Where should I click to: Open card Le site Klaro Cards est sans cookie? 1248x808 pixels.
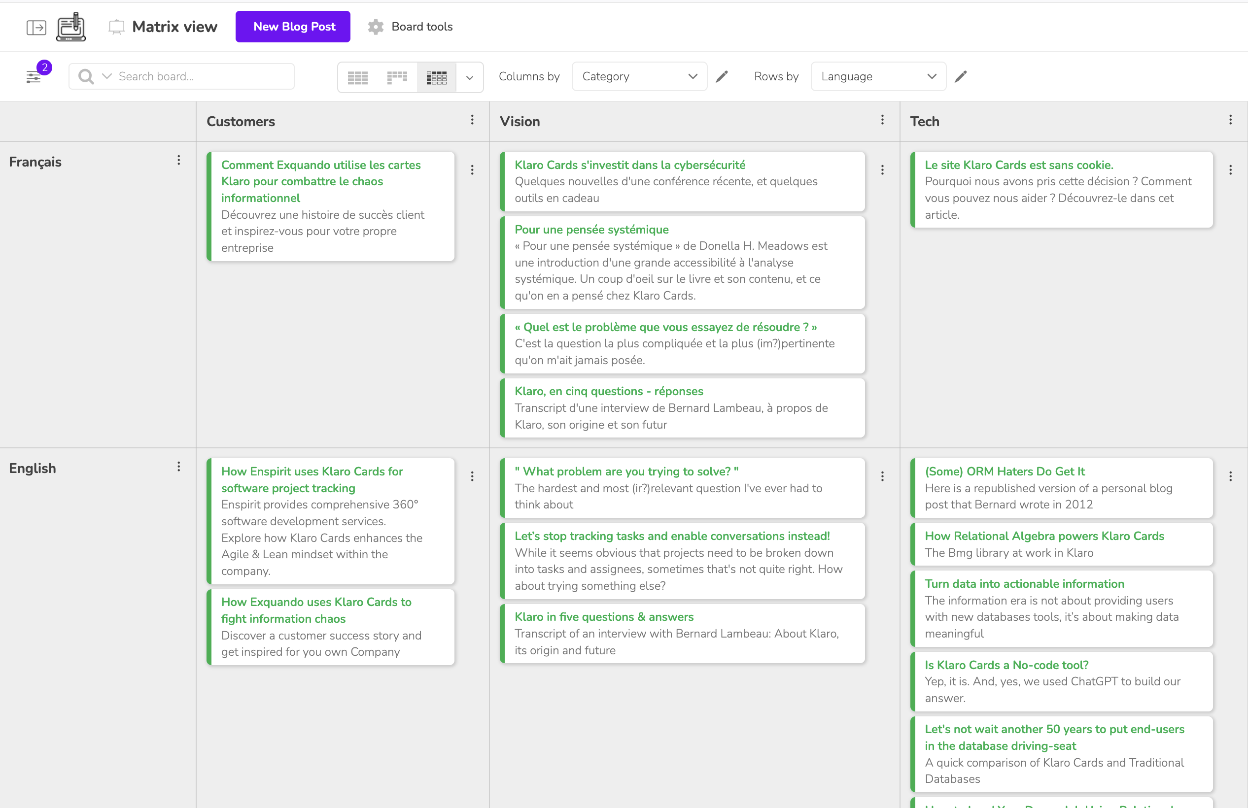pyautogui.click(x=1061, y=190)
